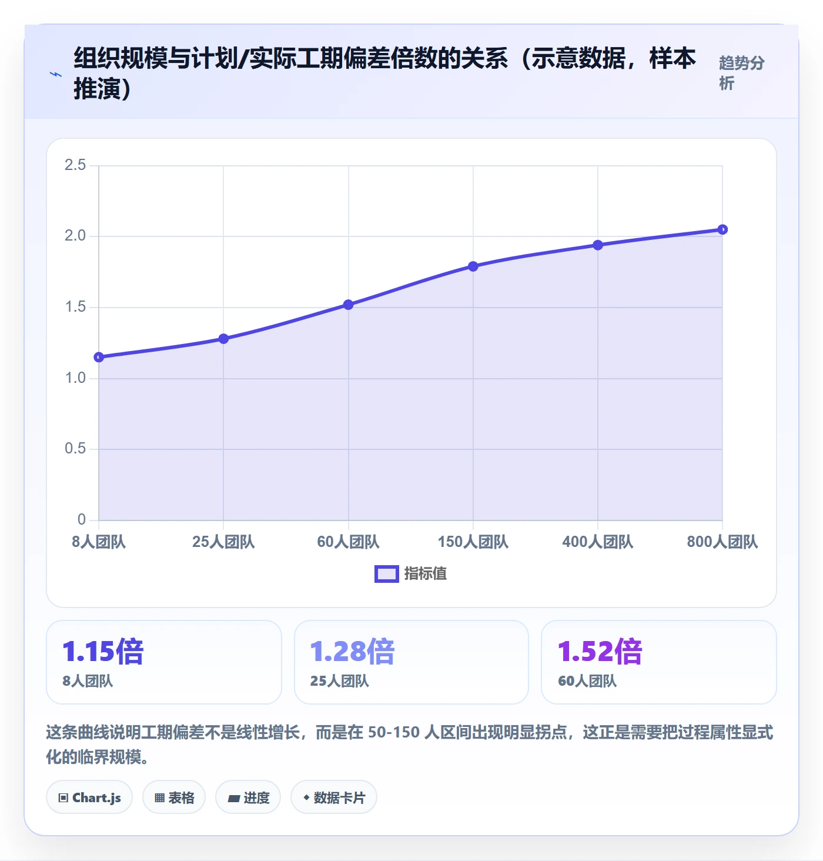823x861 pixels.
Task: Click the y-axis value 1.0
Action: point(75,378)
